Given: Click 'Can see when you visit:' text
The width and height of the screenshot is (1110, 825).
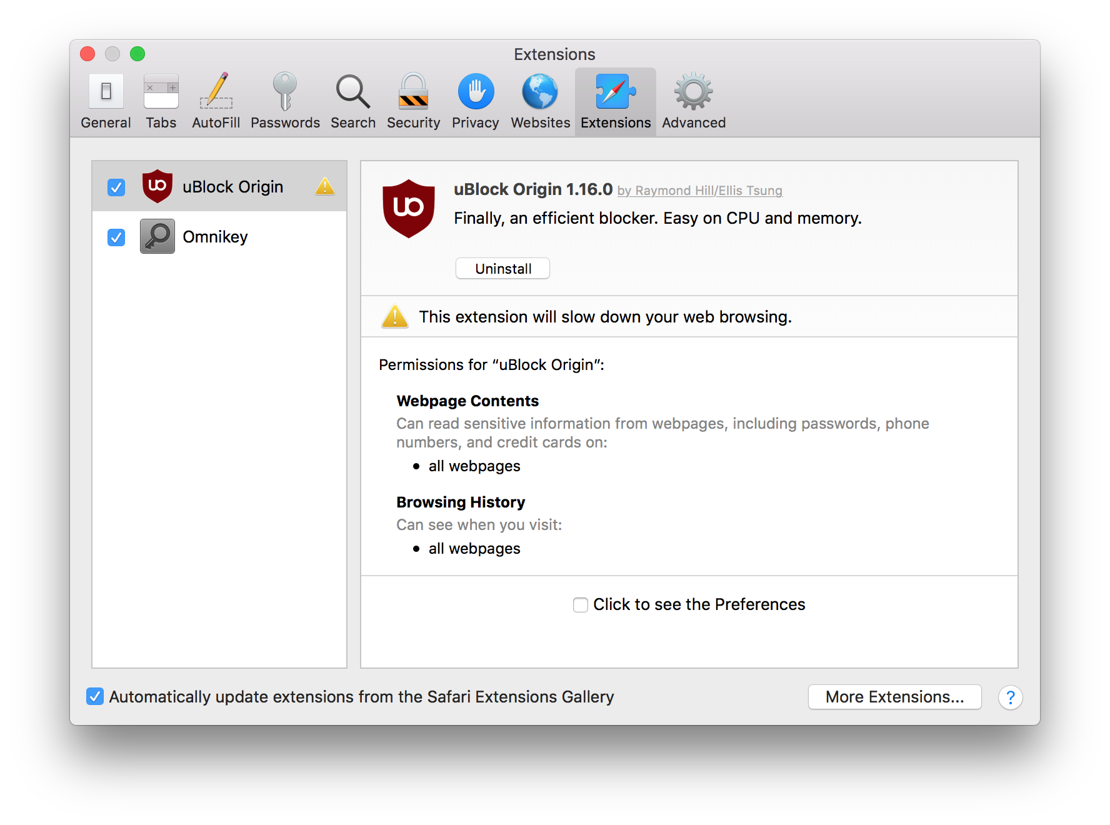Looking at the screenshot, I should [479, 525].
